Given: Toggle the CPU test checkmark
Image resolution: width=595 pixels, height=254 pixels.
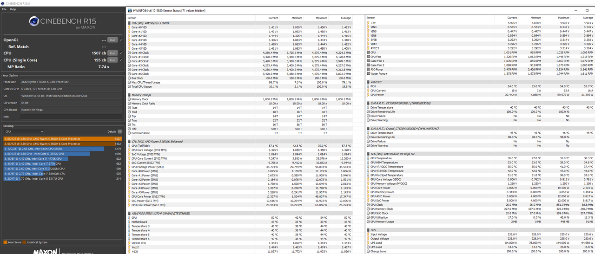Looking at the screenshot, I should (121, 53).
